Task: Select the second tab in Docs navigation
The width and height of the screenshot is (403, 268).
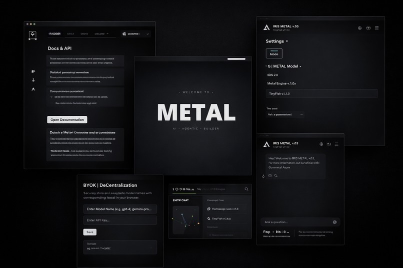Action: point(70,34)
